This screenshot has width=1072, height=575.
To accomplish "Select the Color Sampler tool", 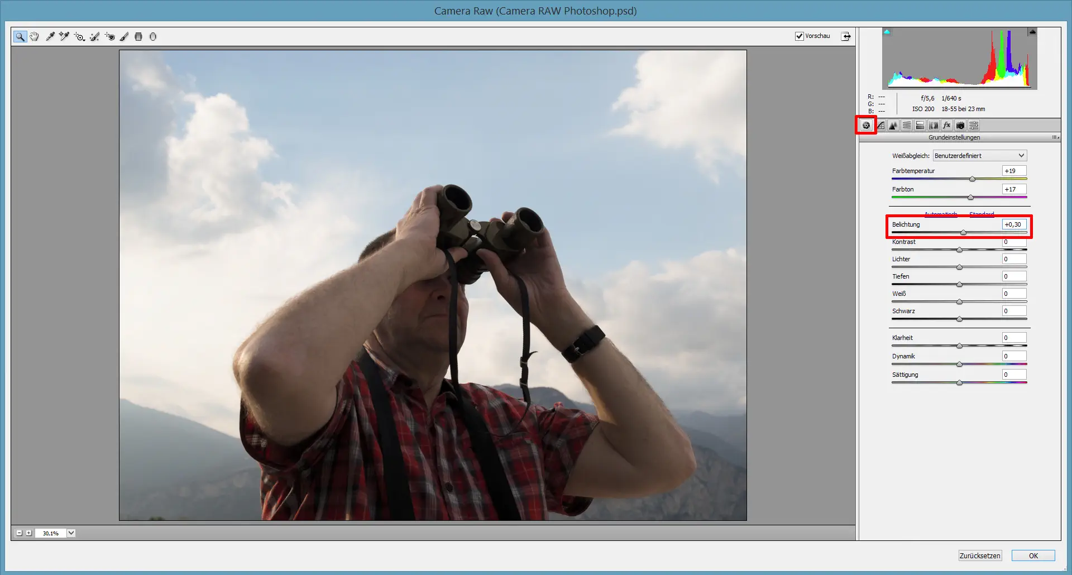I will [x=63, y=36].
